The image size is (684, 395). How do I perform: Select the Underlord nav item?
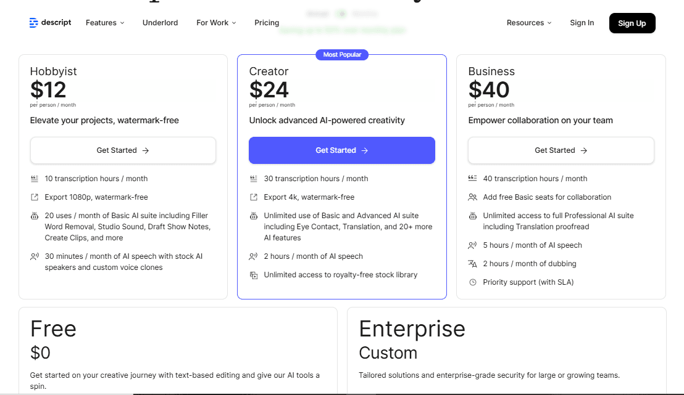[160, 23]
